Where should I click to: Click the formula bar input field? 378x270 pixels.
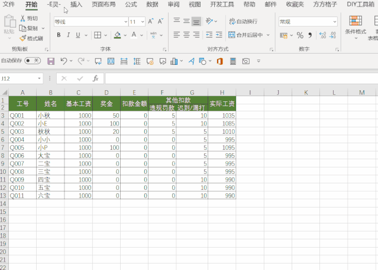[x=241, y=78]
